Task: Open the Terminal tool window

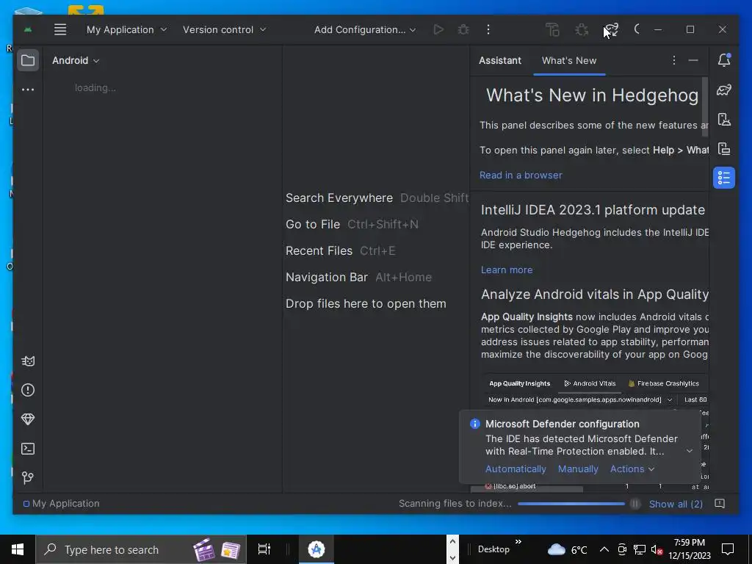Action: (28, 449)
